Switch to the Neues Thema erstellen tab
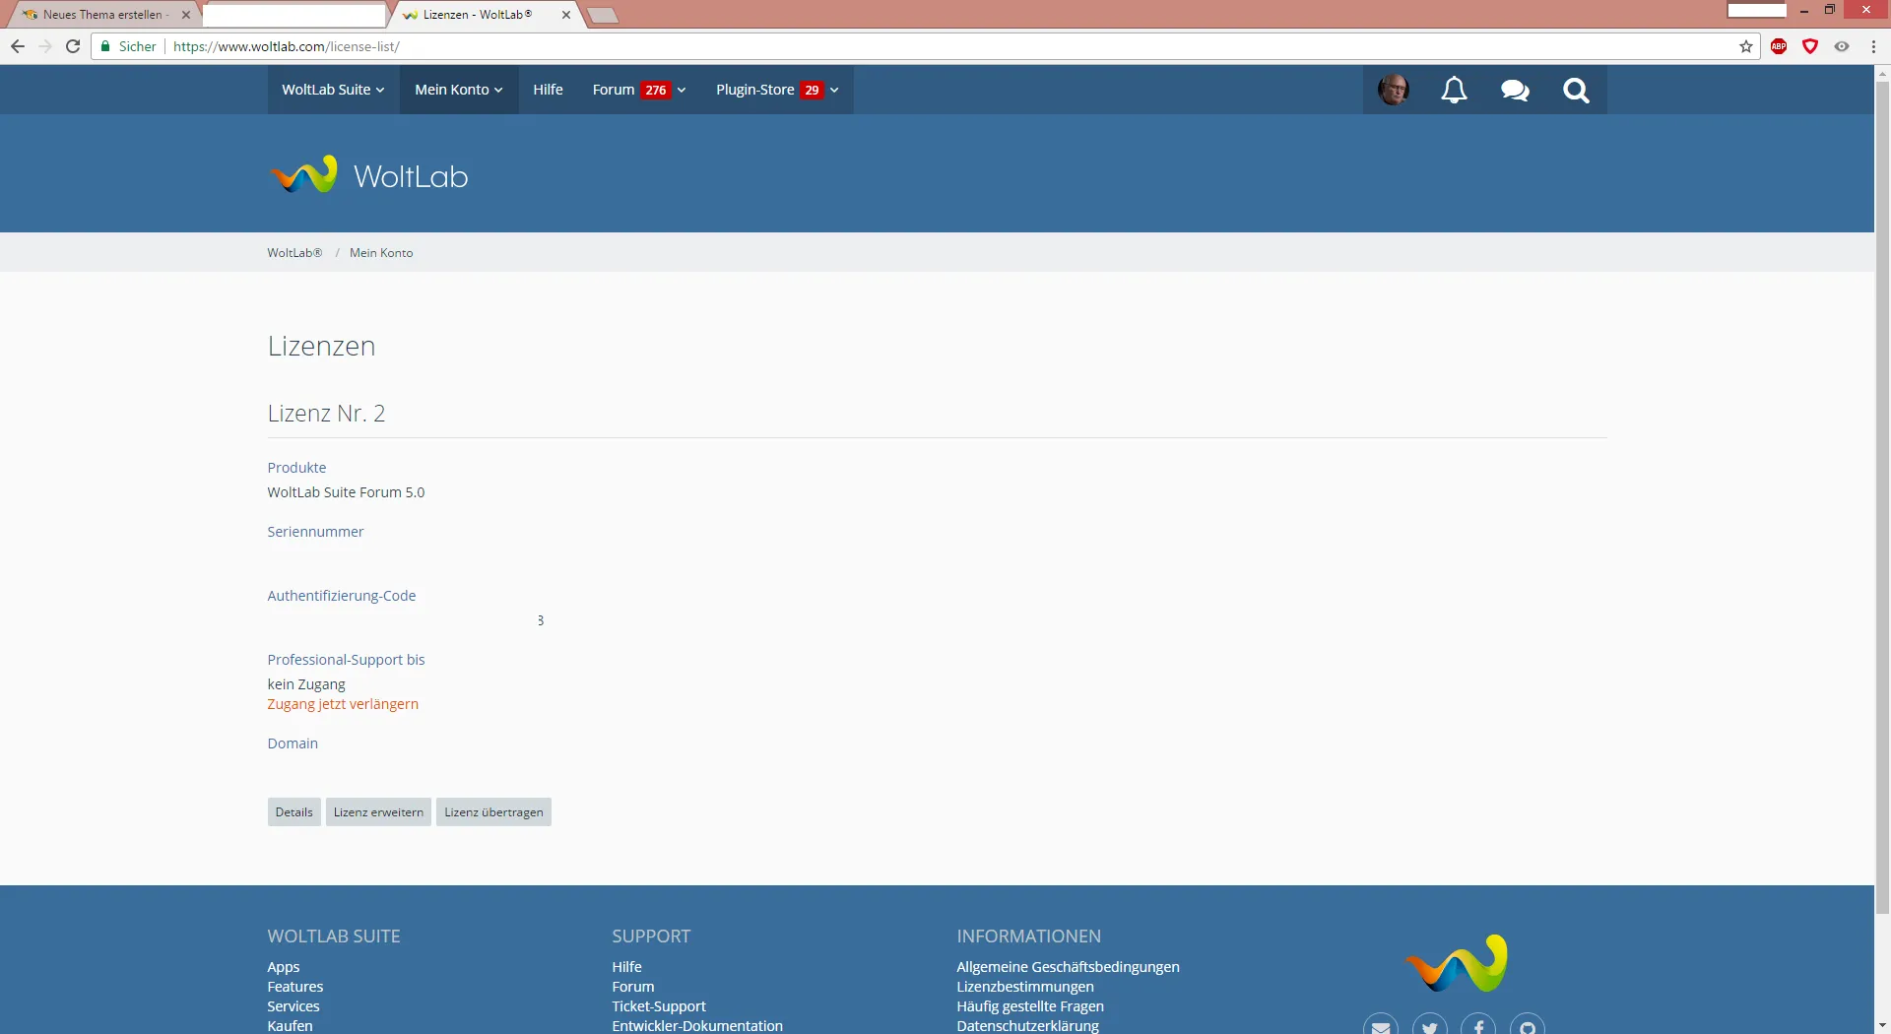 (103, 15)
